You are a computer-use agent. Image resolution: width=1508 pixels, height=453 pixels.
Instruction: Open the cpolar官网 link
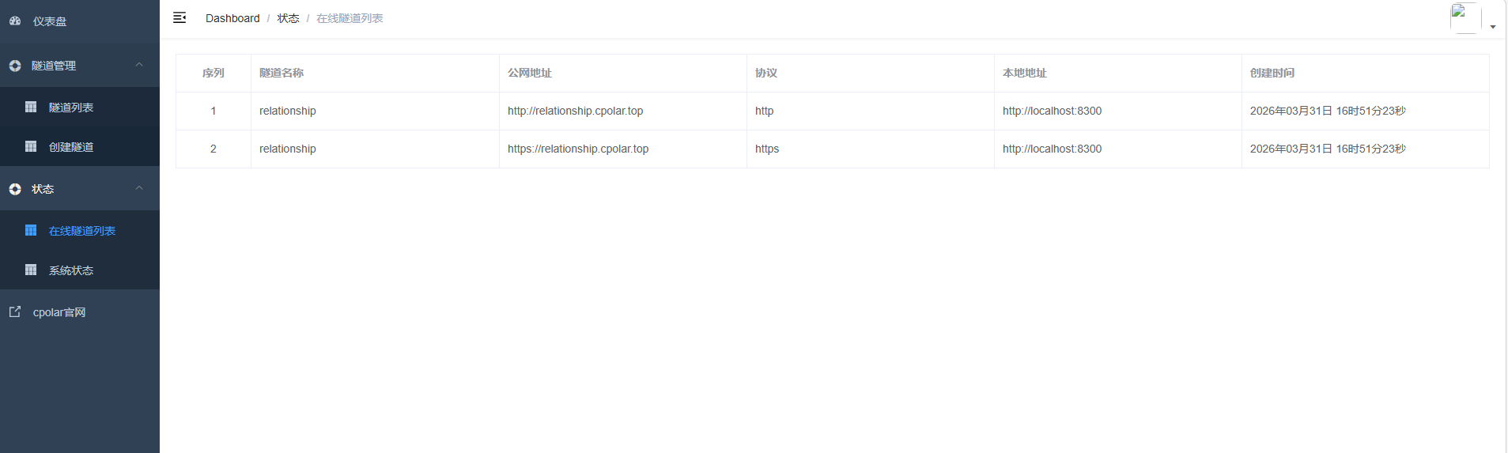(x=59, y=312)
